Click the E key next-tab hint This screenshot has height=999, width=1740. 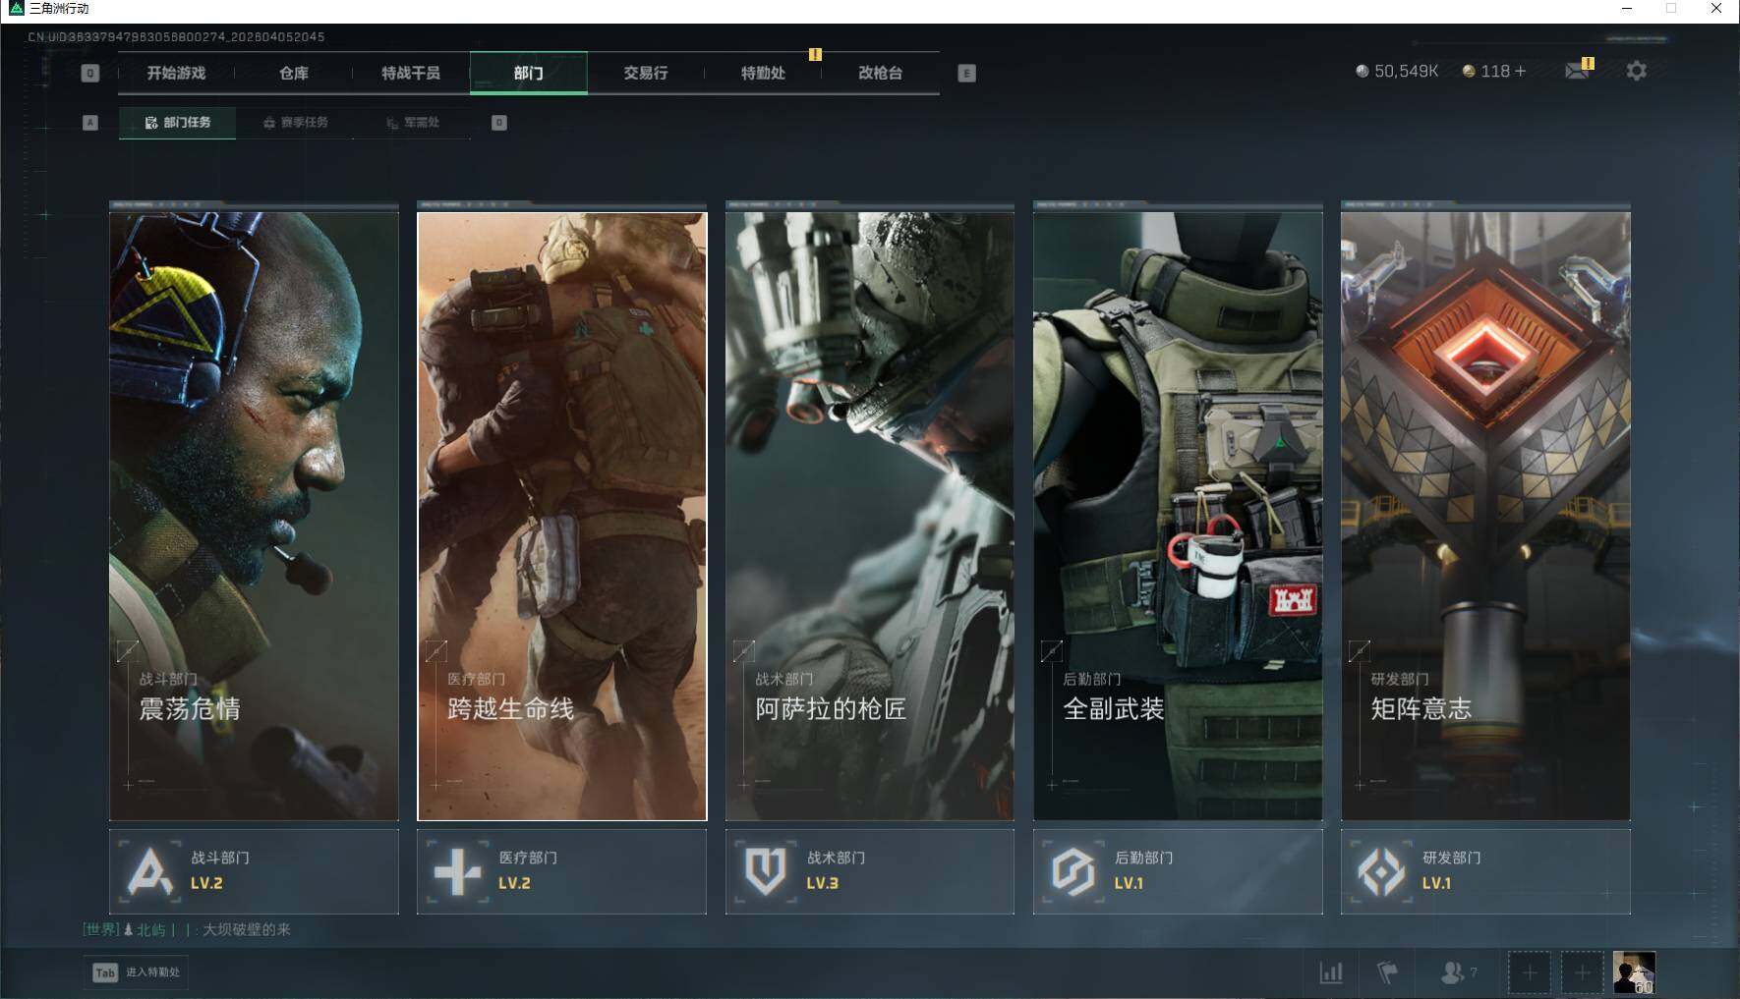click(966, 73)
